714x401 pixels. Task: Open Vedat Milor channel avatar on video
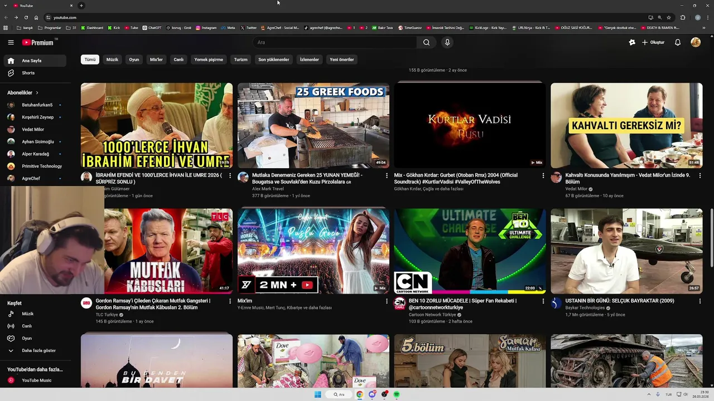pos(556,177)
